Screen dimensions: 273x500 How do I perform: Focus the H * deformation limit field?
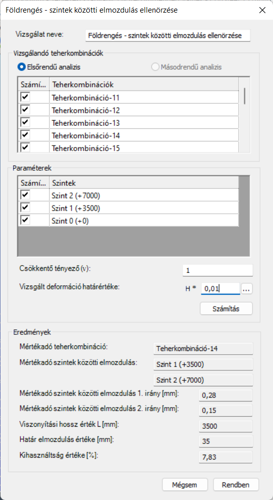221,289
